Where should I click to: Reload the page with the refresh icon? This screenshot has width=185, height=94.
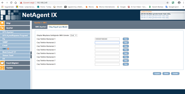(11, 3)
